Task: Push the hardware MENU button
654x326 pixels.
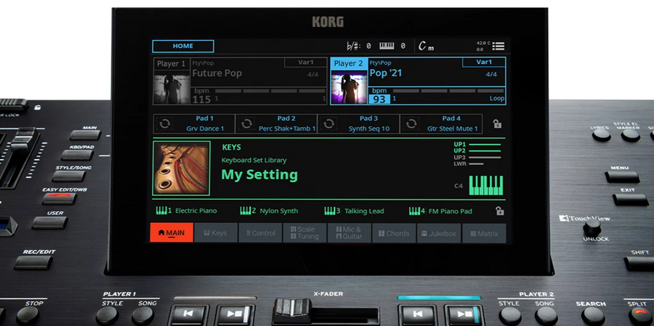Action: point(622,176)
